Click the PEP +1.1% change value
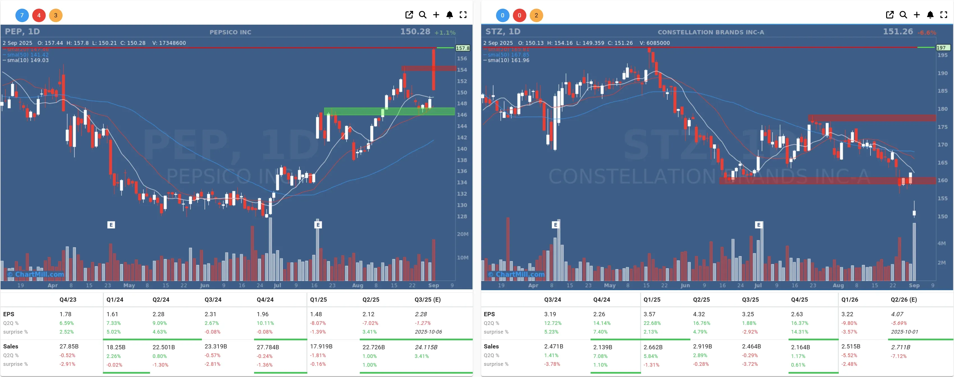 coord(445,32)
